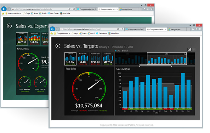The image size is (210, 133).
Task: Click add-to-favorites-bar star icon in front window
Action: pyautogui.click(x=52, y=33)
